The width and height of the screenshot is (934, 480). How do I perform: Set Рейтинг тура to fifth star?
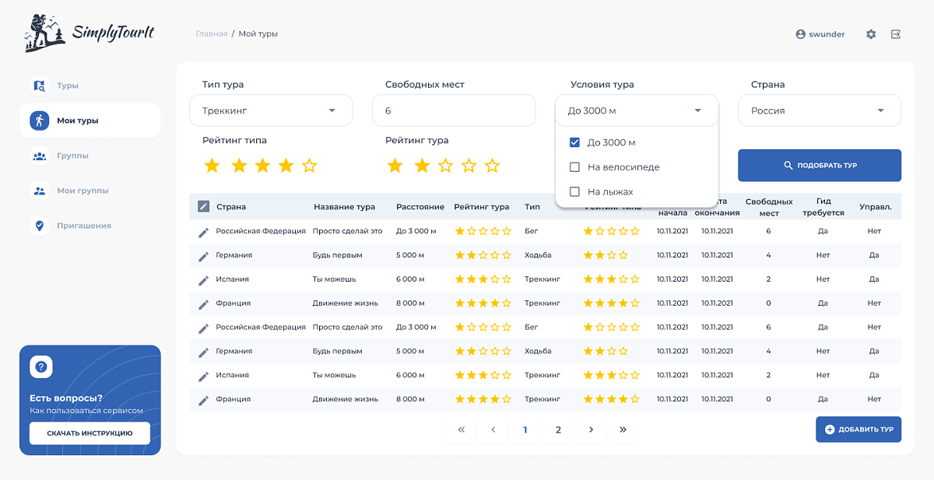pos(492,166)
